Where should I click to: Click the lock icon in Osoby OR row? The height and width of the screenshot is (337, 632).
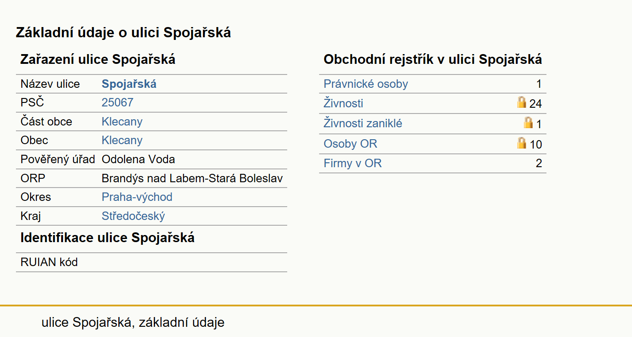click(x=522, y=143)
